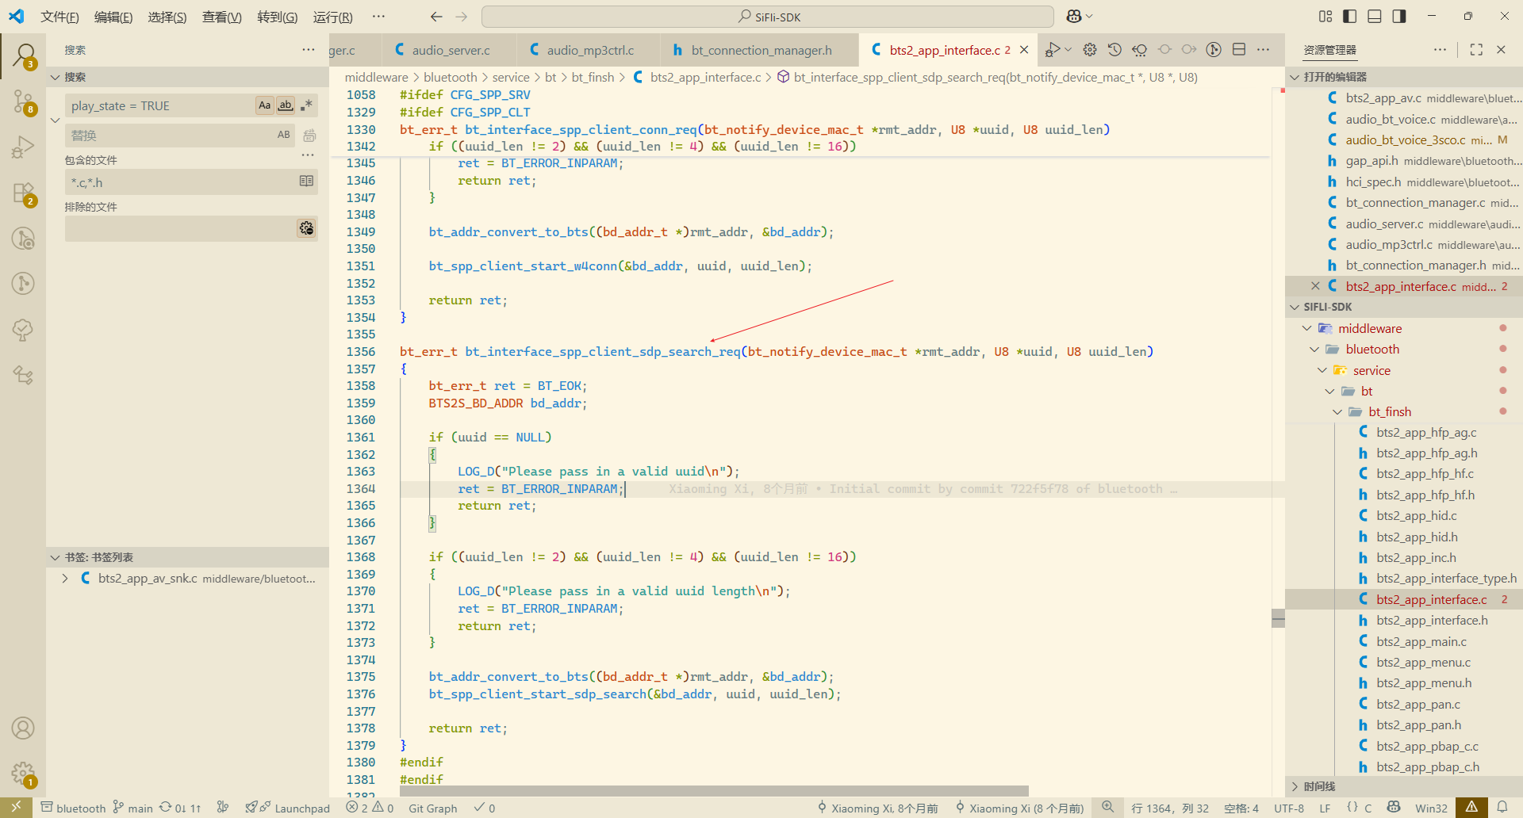
Task: Open the Source Control view
Action: [23, 101]
